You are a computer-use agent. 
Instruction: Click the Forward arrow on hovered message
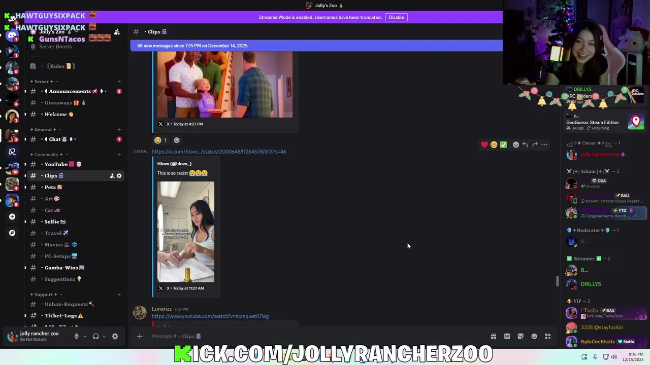(x=535, y=144)
